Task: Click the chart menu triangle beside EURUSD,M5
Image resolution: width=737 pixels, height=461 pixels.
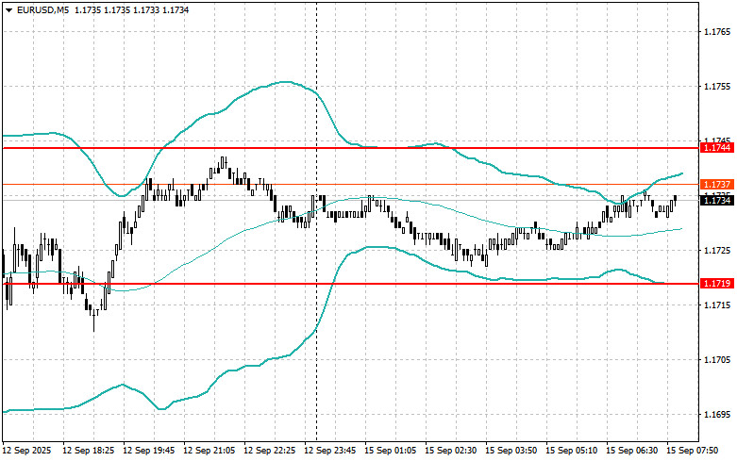Action: click(9, 9)
